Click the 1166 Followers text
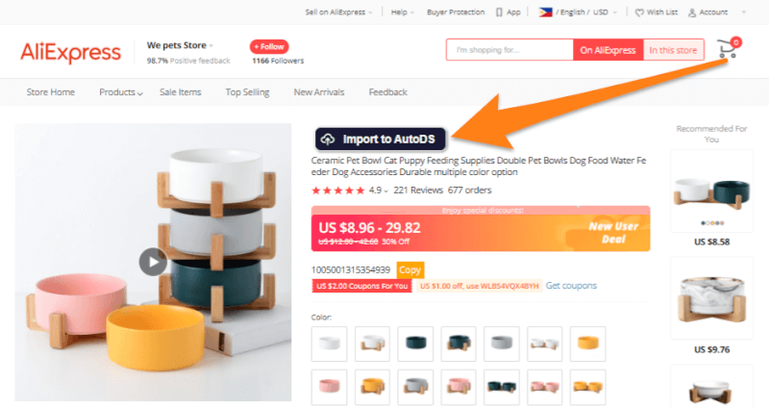The image size is (769, 407). pos(278,61)
